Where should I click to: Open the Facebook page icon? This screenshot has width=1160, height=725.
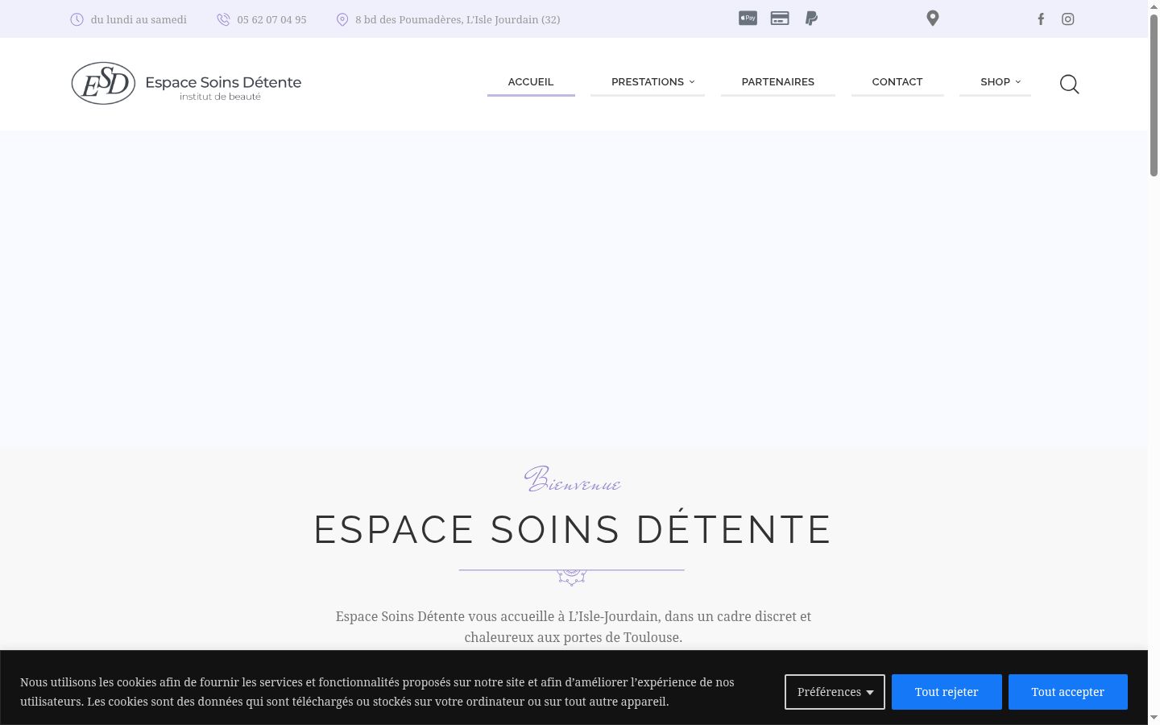pyautogui.click(x=1041, y=19)
